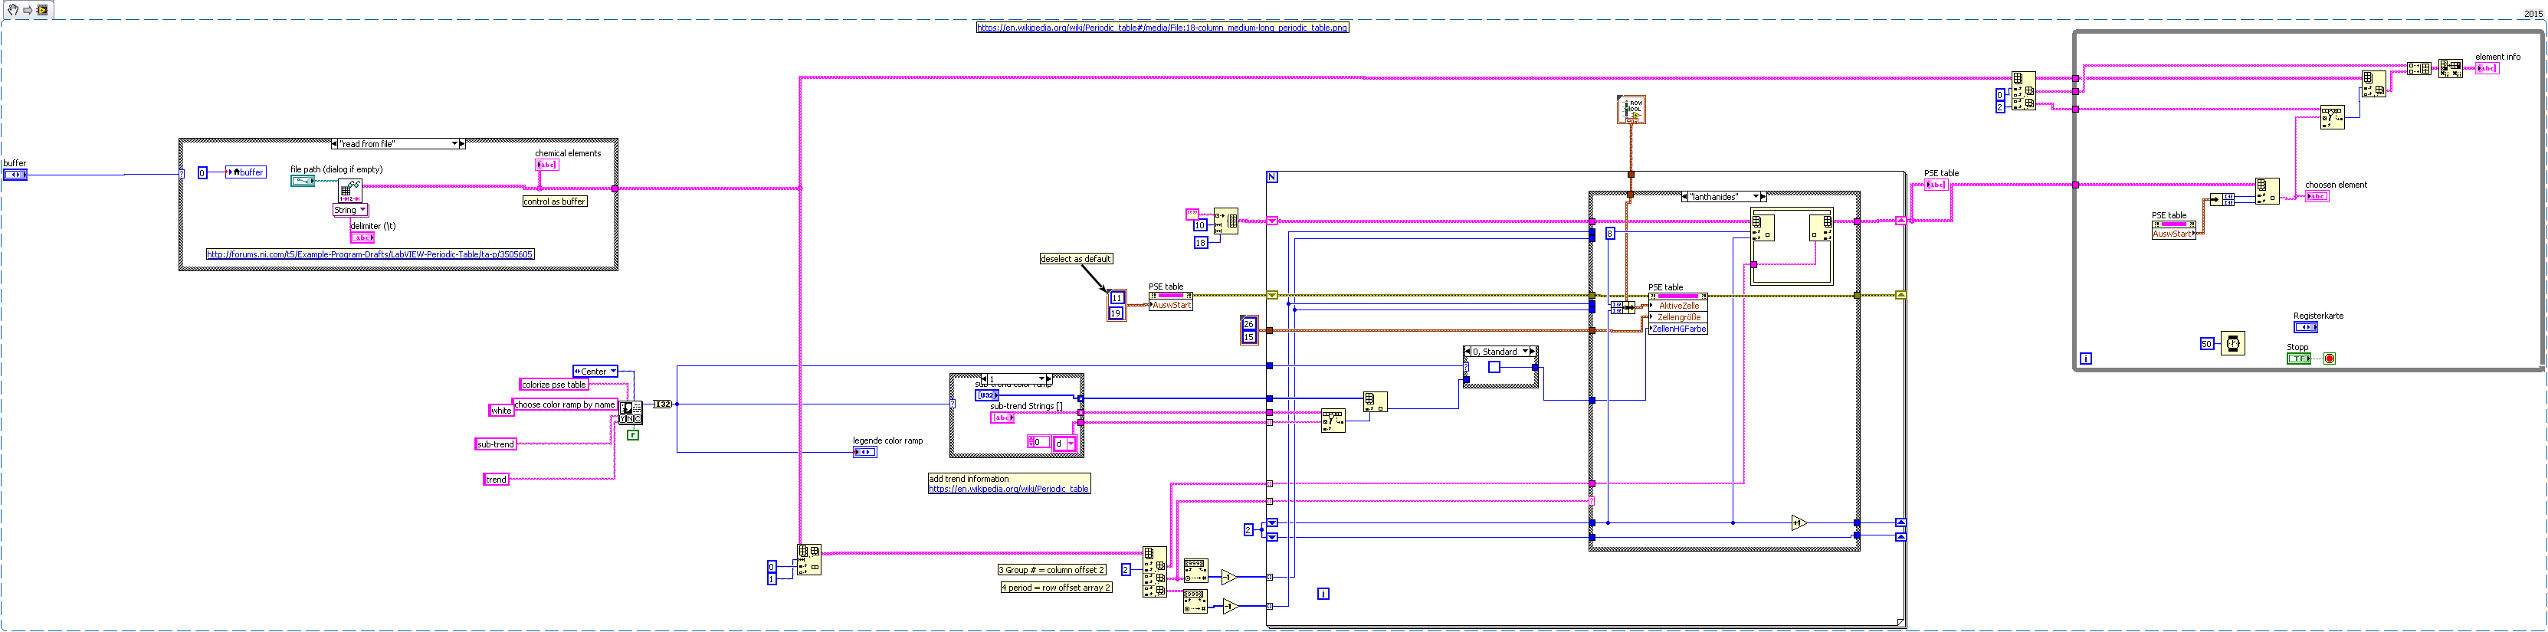
Task: Open the "read from file" case selector dropdown
Action: coord(455,143)
